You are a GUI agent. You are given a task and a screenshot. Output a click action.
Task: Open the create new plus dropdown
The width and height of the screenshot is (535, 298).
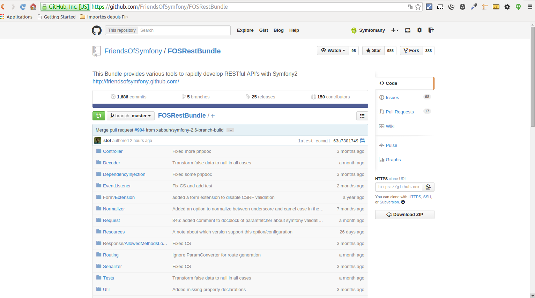coord(395,30)
